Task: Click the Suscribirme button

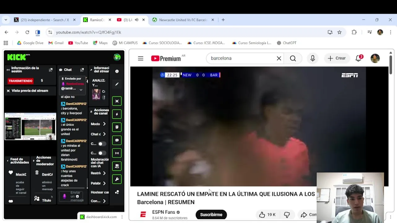Action: [211, 215]
